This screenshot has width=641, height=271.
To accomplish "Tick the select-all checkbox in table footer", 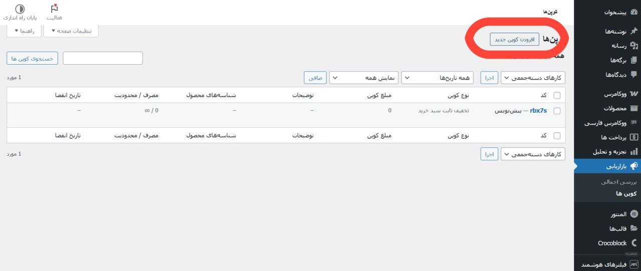I will pos(557,136).
